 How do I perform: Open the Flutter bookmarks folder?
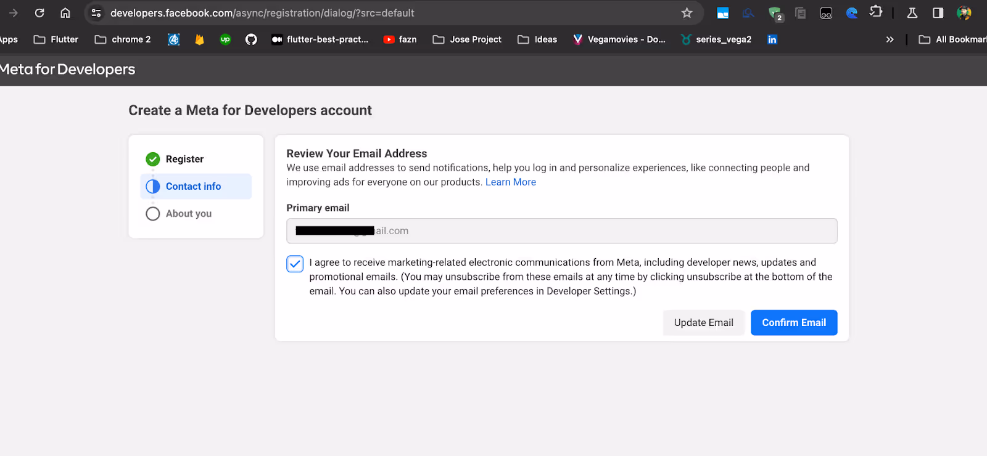[x=56, y=39]
